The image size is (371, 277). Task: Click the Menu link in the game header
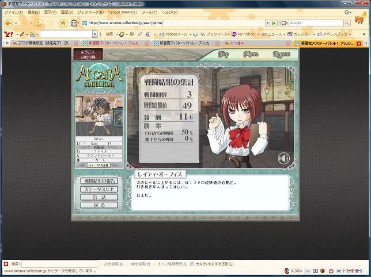(x=251, y=55)
